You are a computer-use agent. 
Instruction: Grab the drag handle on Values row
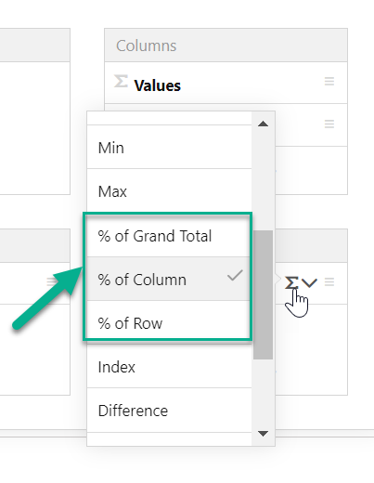click(x=329, y=82)
